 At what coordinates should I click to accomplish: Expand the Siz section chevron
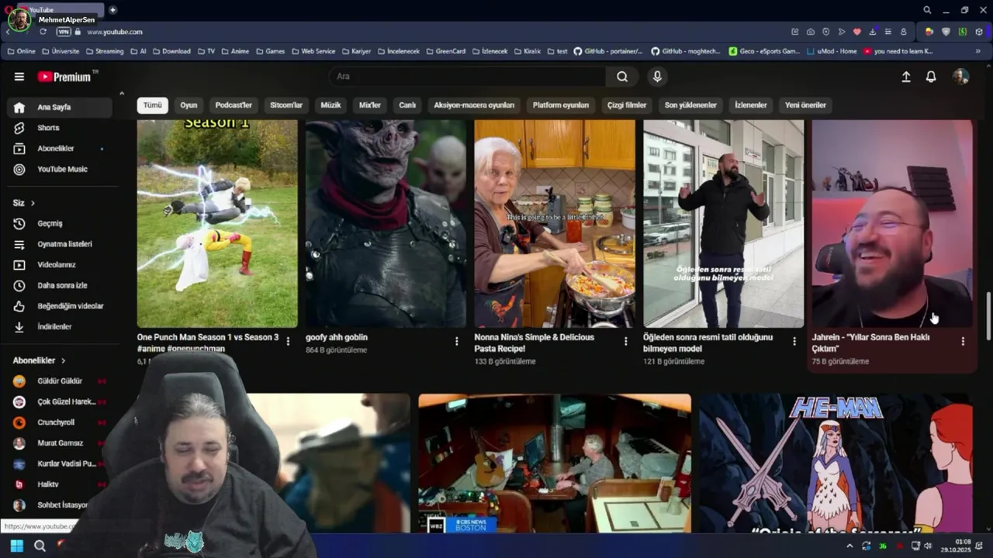point(33,203)
